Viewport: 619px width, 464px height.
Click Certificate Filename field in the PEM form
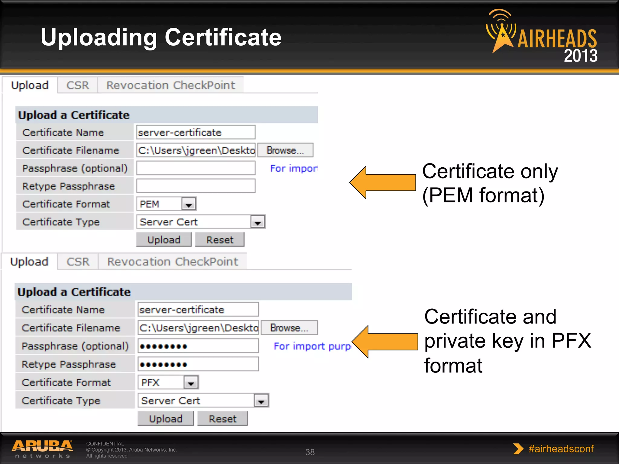point(196,150)
